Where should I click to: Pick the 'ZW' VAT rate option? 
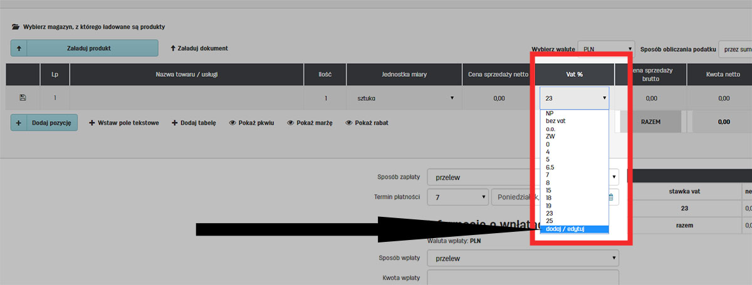tap(550, 136)
